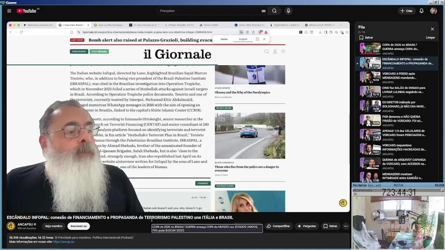
Task: Click Mysterious company browser tab in video
Action: [39, 25]
